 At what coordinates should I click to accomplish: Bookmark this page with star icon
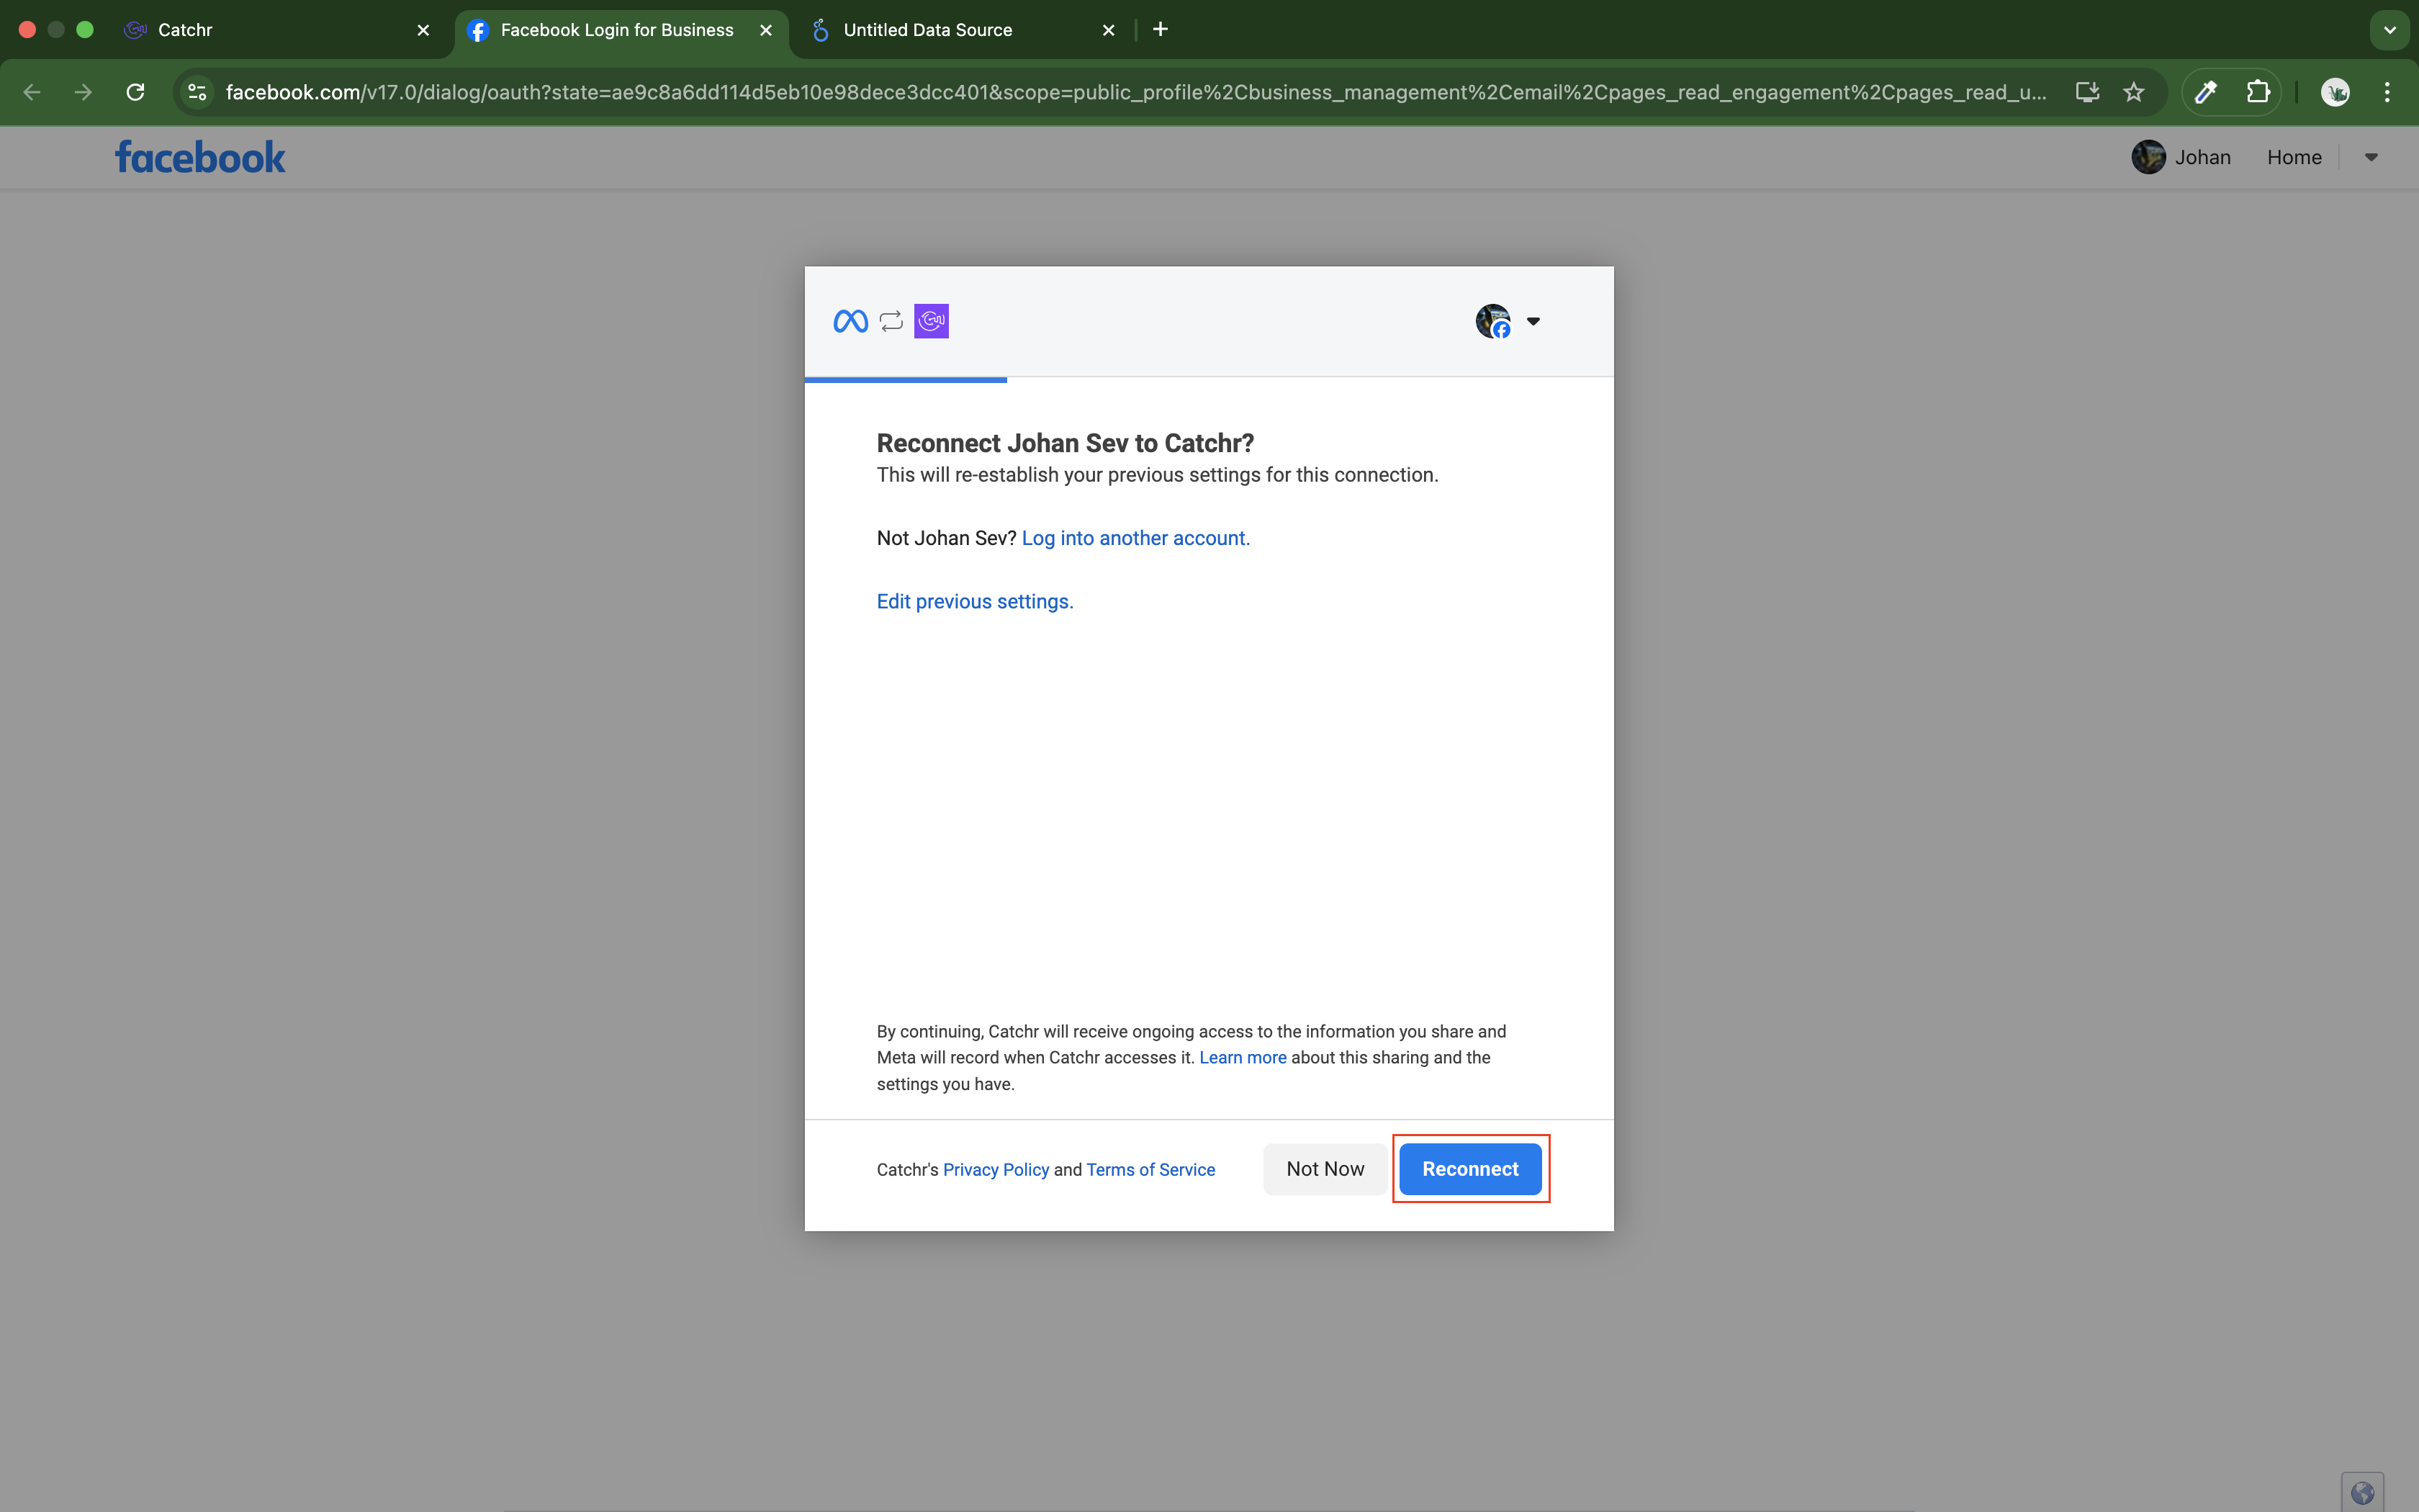(x=2133, y=92)
